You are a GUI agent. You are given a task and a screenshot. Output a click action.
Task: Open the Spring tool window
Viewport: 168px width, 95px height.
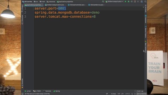click(57, 91)
